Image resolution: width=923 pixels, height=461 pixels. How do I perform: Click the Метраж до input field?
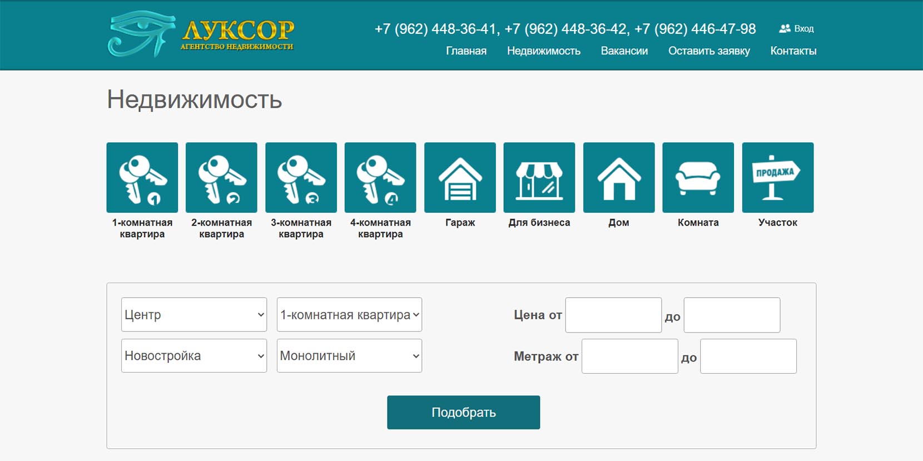coord(748,357)
